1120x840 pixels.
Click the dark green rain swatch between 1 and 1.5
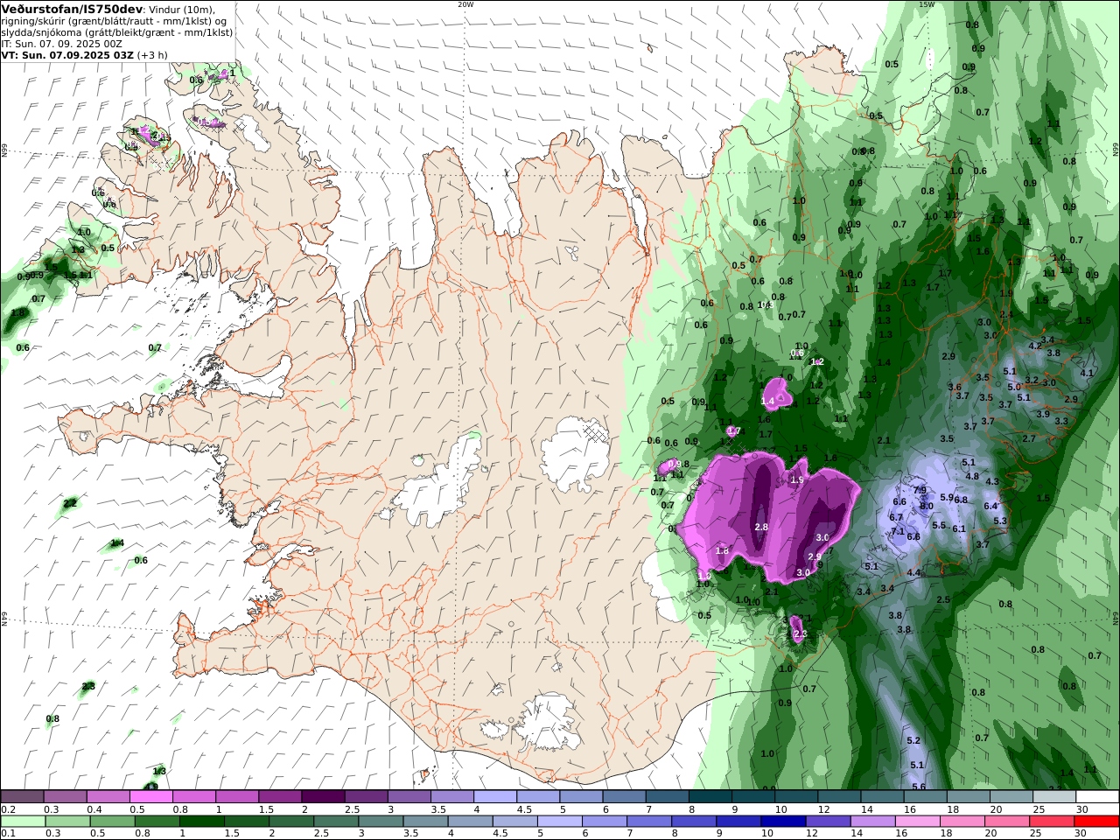pyautogui.click(x=203, y=822)
